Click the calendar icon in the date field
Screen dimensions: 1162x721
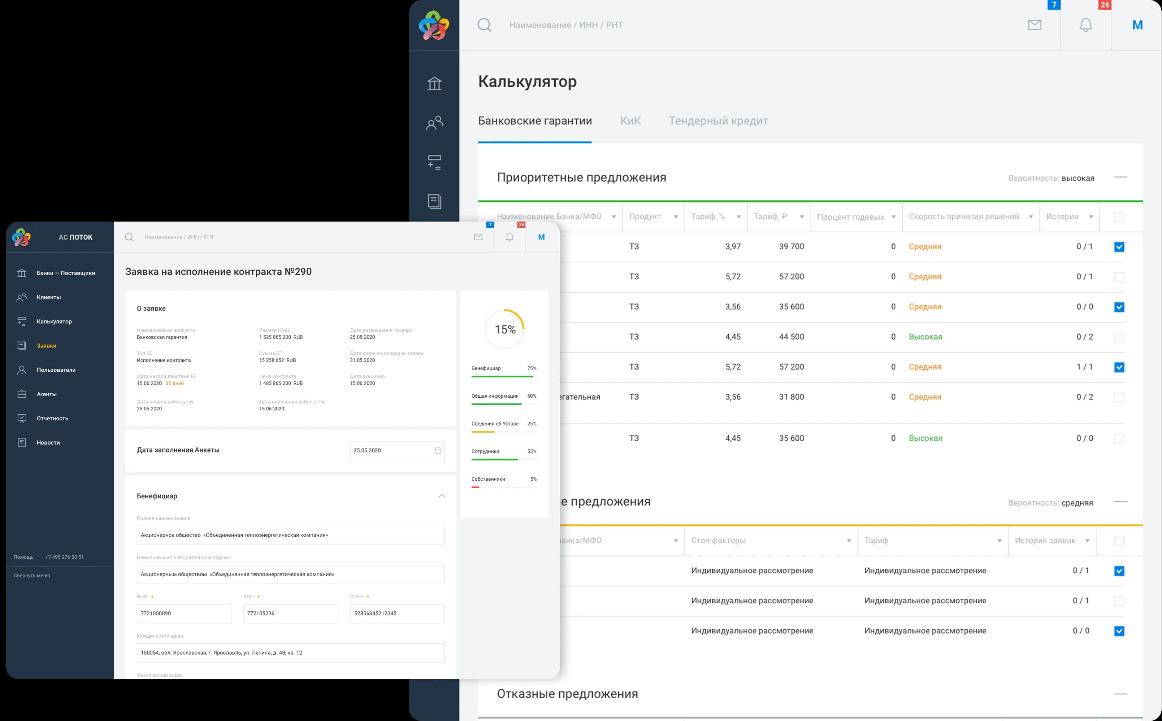438,450
